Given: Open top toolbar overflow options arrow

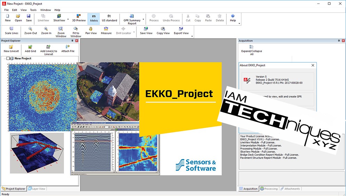Looking at the screenshot, I should click(x=239, y=24).
